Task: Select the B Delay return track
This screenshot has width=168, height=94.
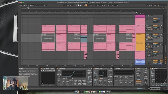Action: [x=140, y=62]
